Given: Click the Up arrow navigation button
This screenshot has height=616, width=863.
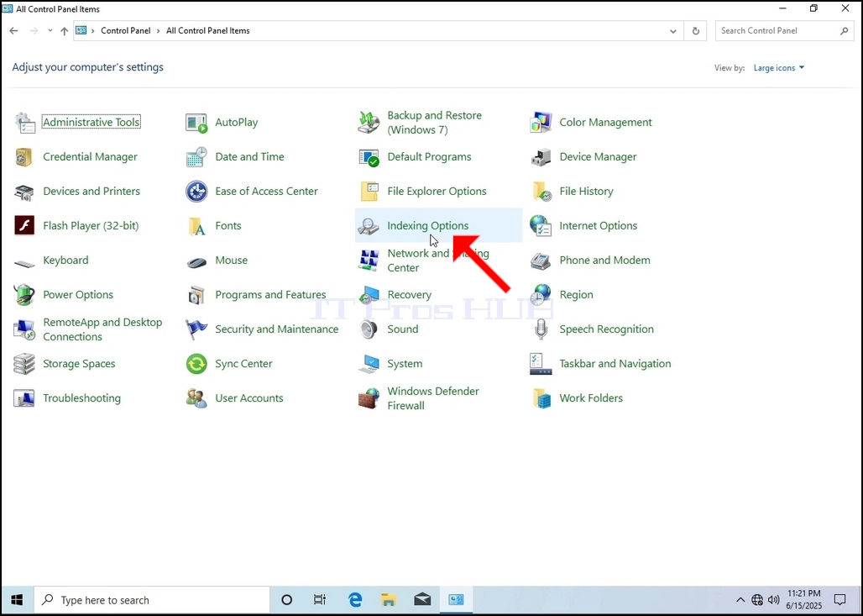Looking at the screenshot, I should [65, 31].
